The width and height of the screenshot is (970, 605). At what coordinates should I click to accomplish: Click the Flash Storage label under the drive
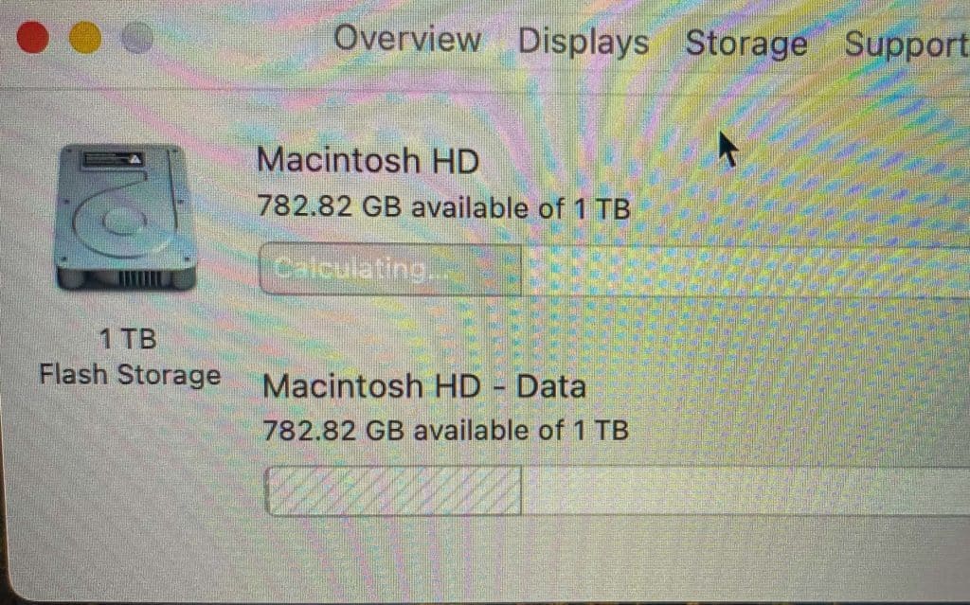coord(130,376)
